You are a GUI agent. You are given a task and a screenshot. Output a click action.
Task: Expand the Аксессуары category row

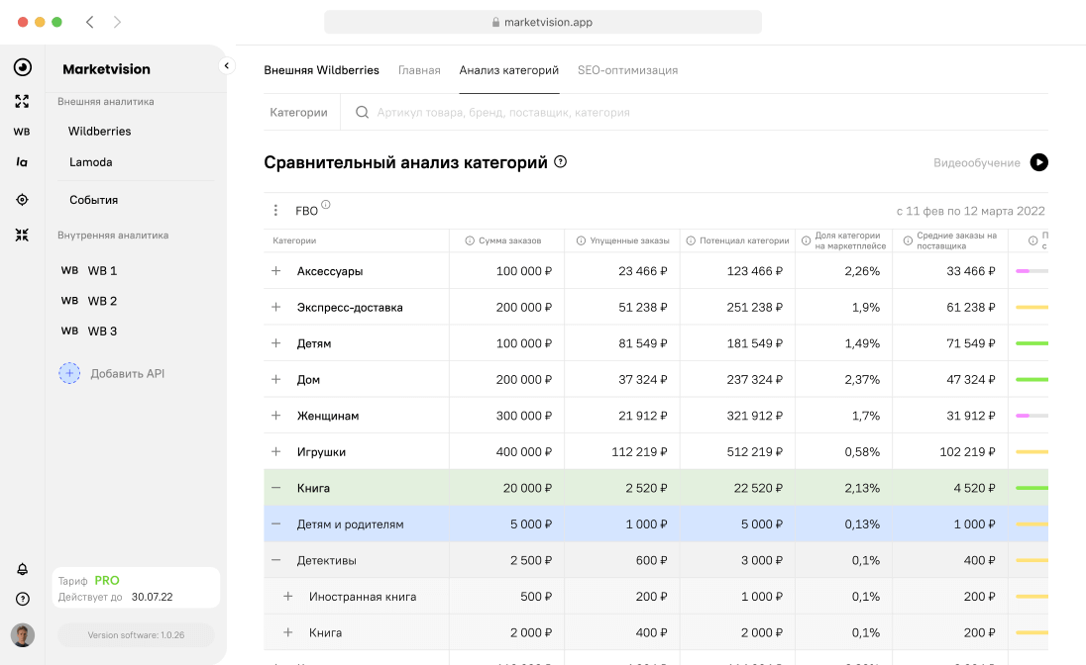point(275,271)
